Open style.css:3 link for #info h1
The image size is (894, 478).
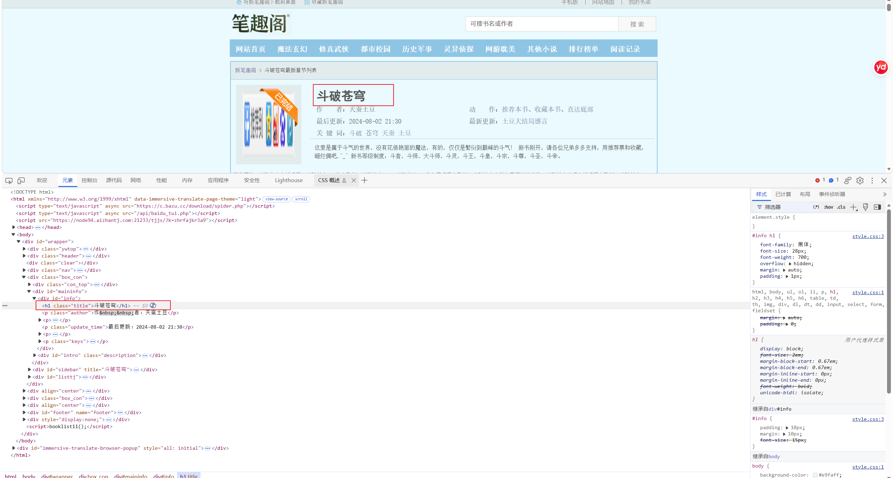(x=868, y=236)
